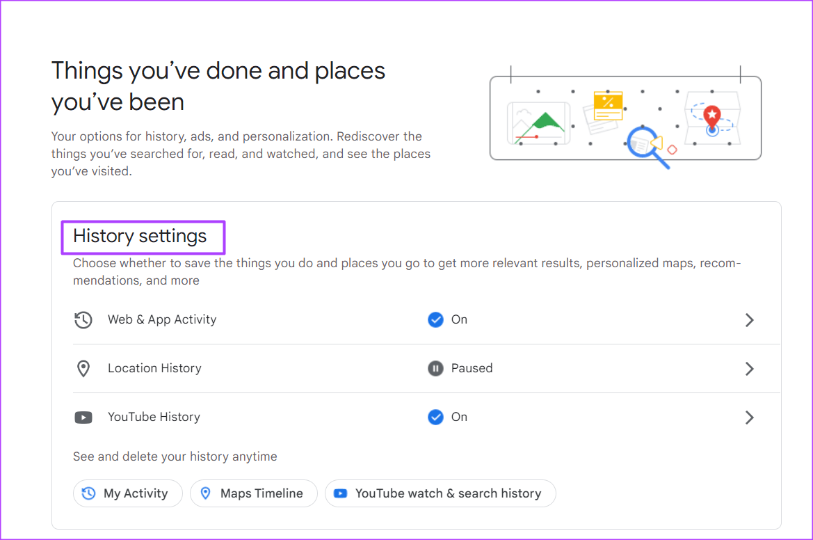Open My Activity

127,493
